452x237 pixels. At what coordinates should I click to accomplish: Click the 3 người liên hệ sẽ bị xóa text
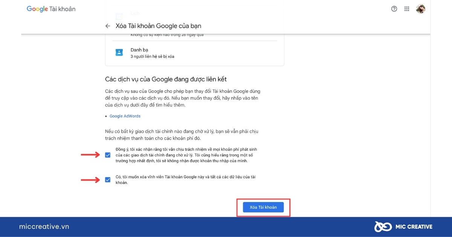(152, 56)
